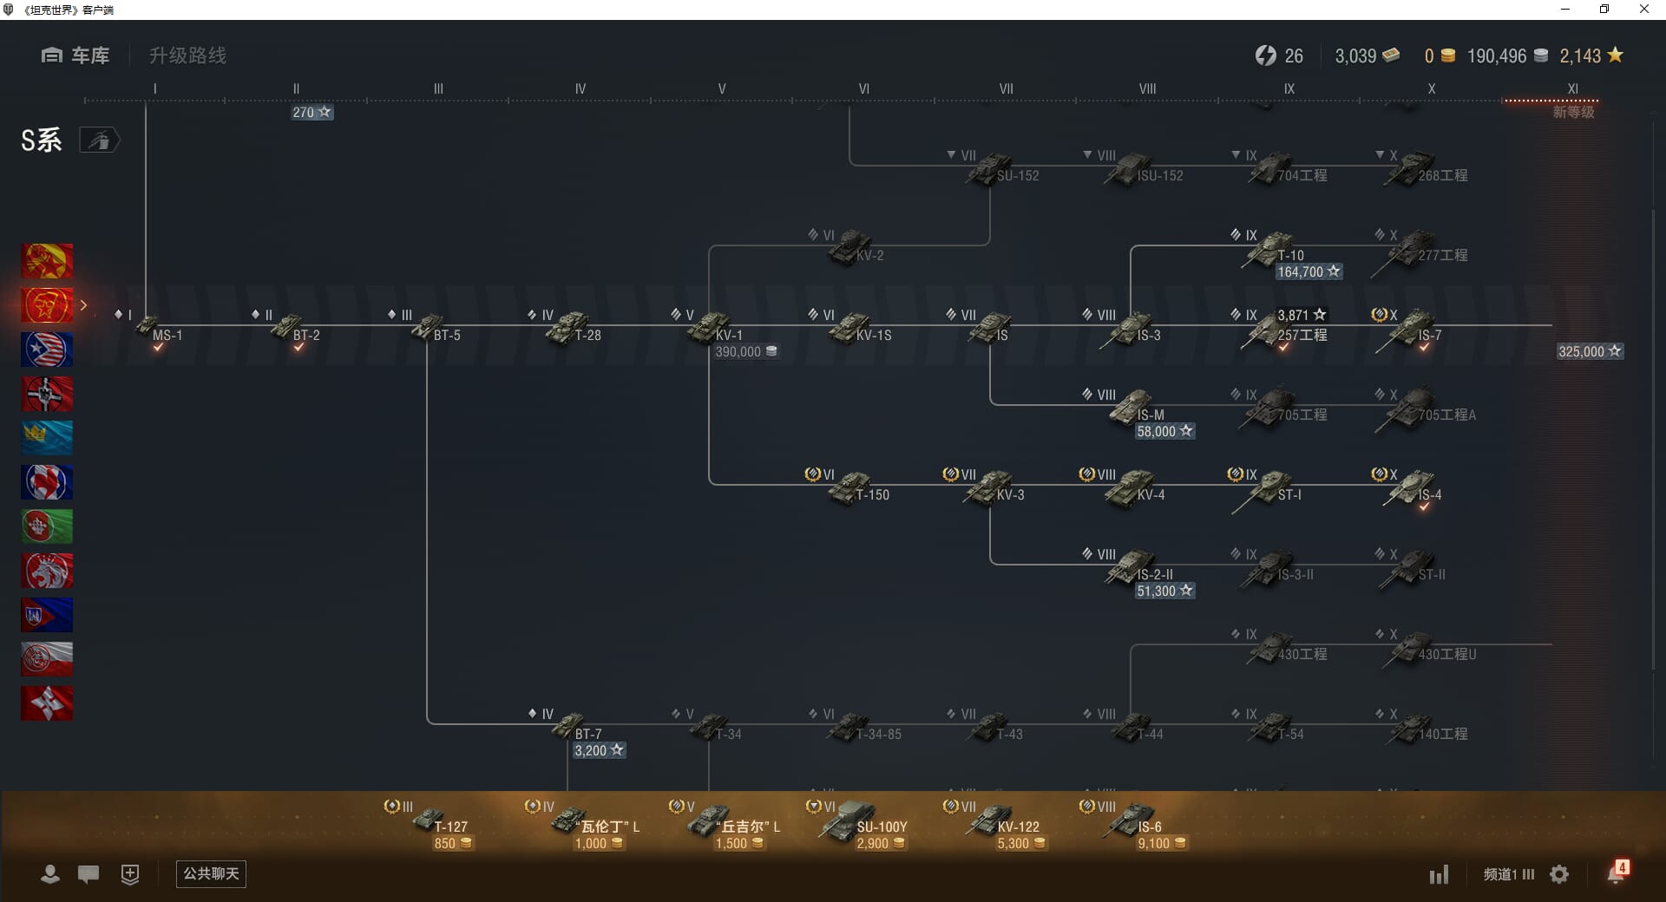Select the blue flag with golden crowns

point(47,438)
